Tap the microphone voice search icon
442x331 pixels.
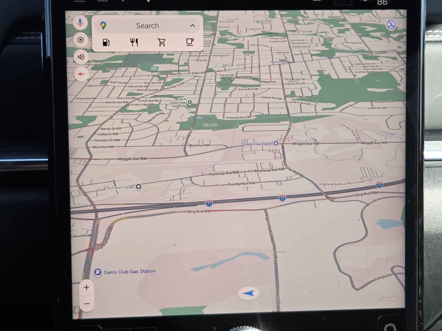[80, 23]
